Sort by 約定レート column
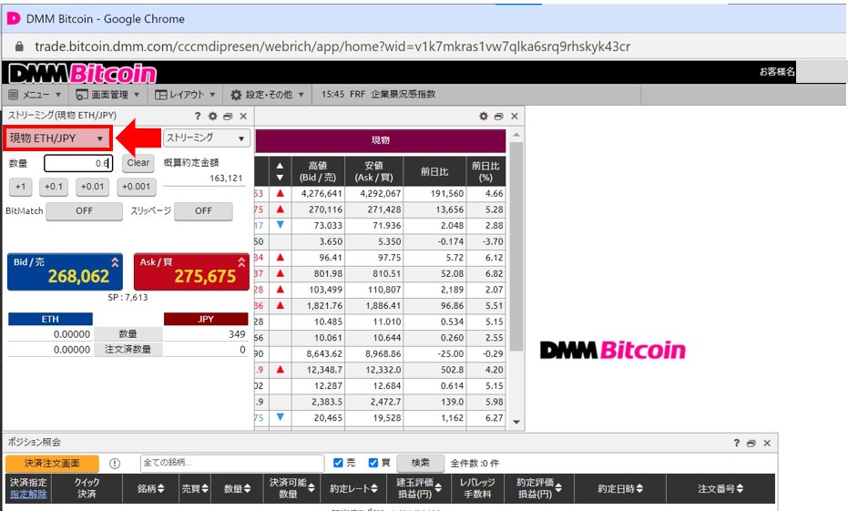 point(354,489)
